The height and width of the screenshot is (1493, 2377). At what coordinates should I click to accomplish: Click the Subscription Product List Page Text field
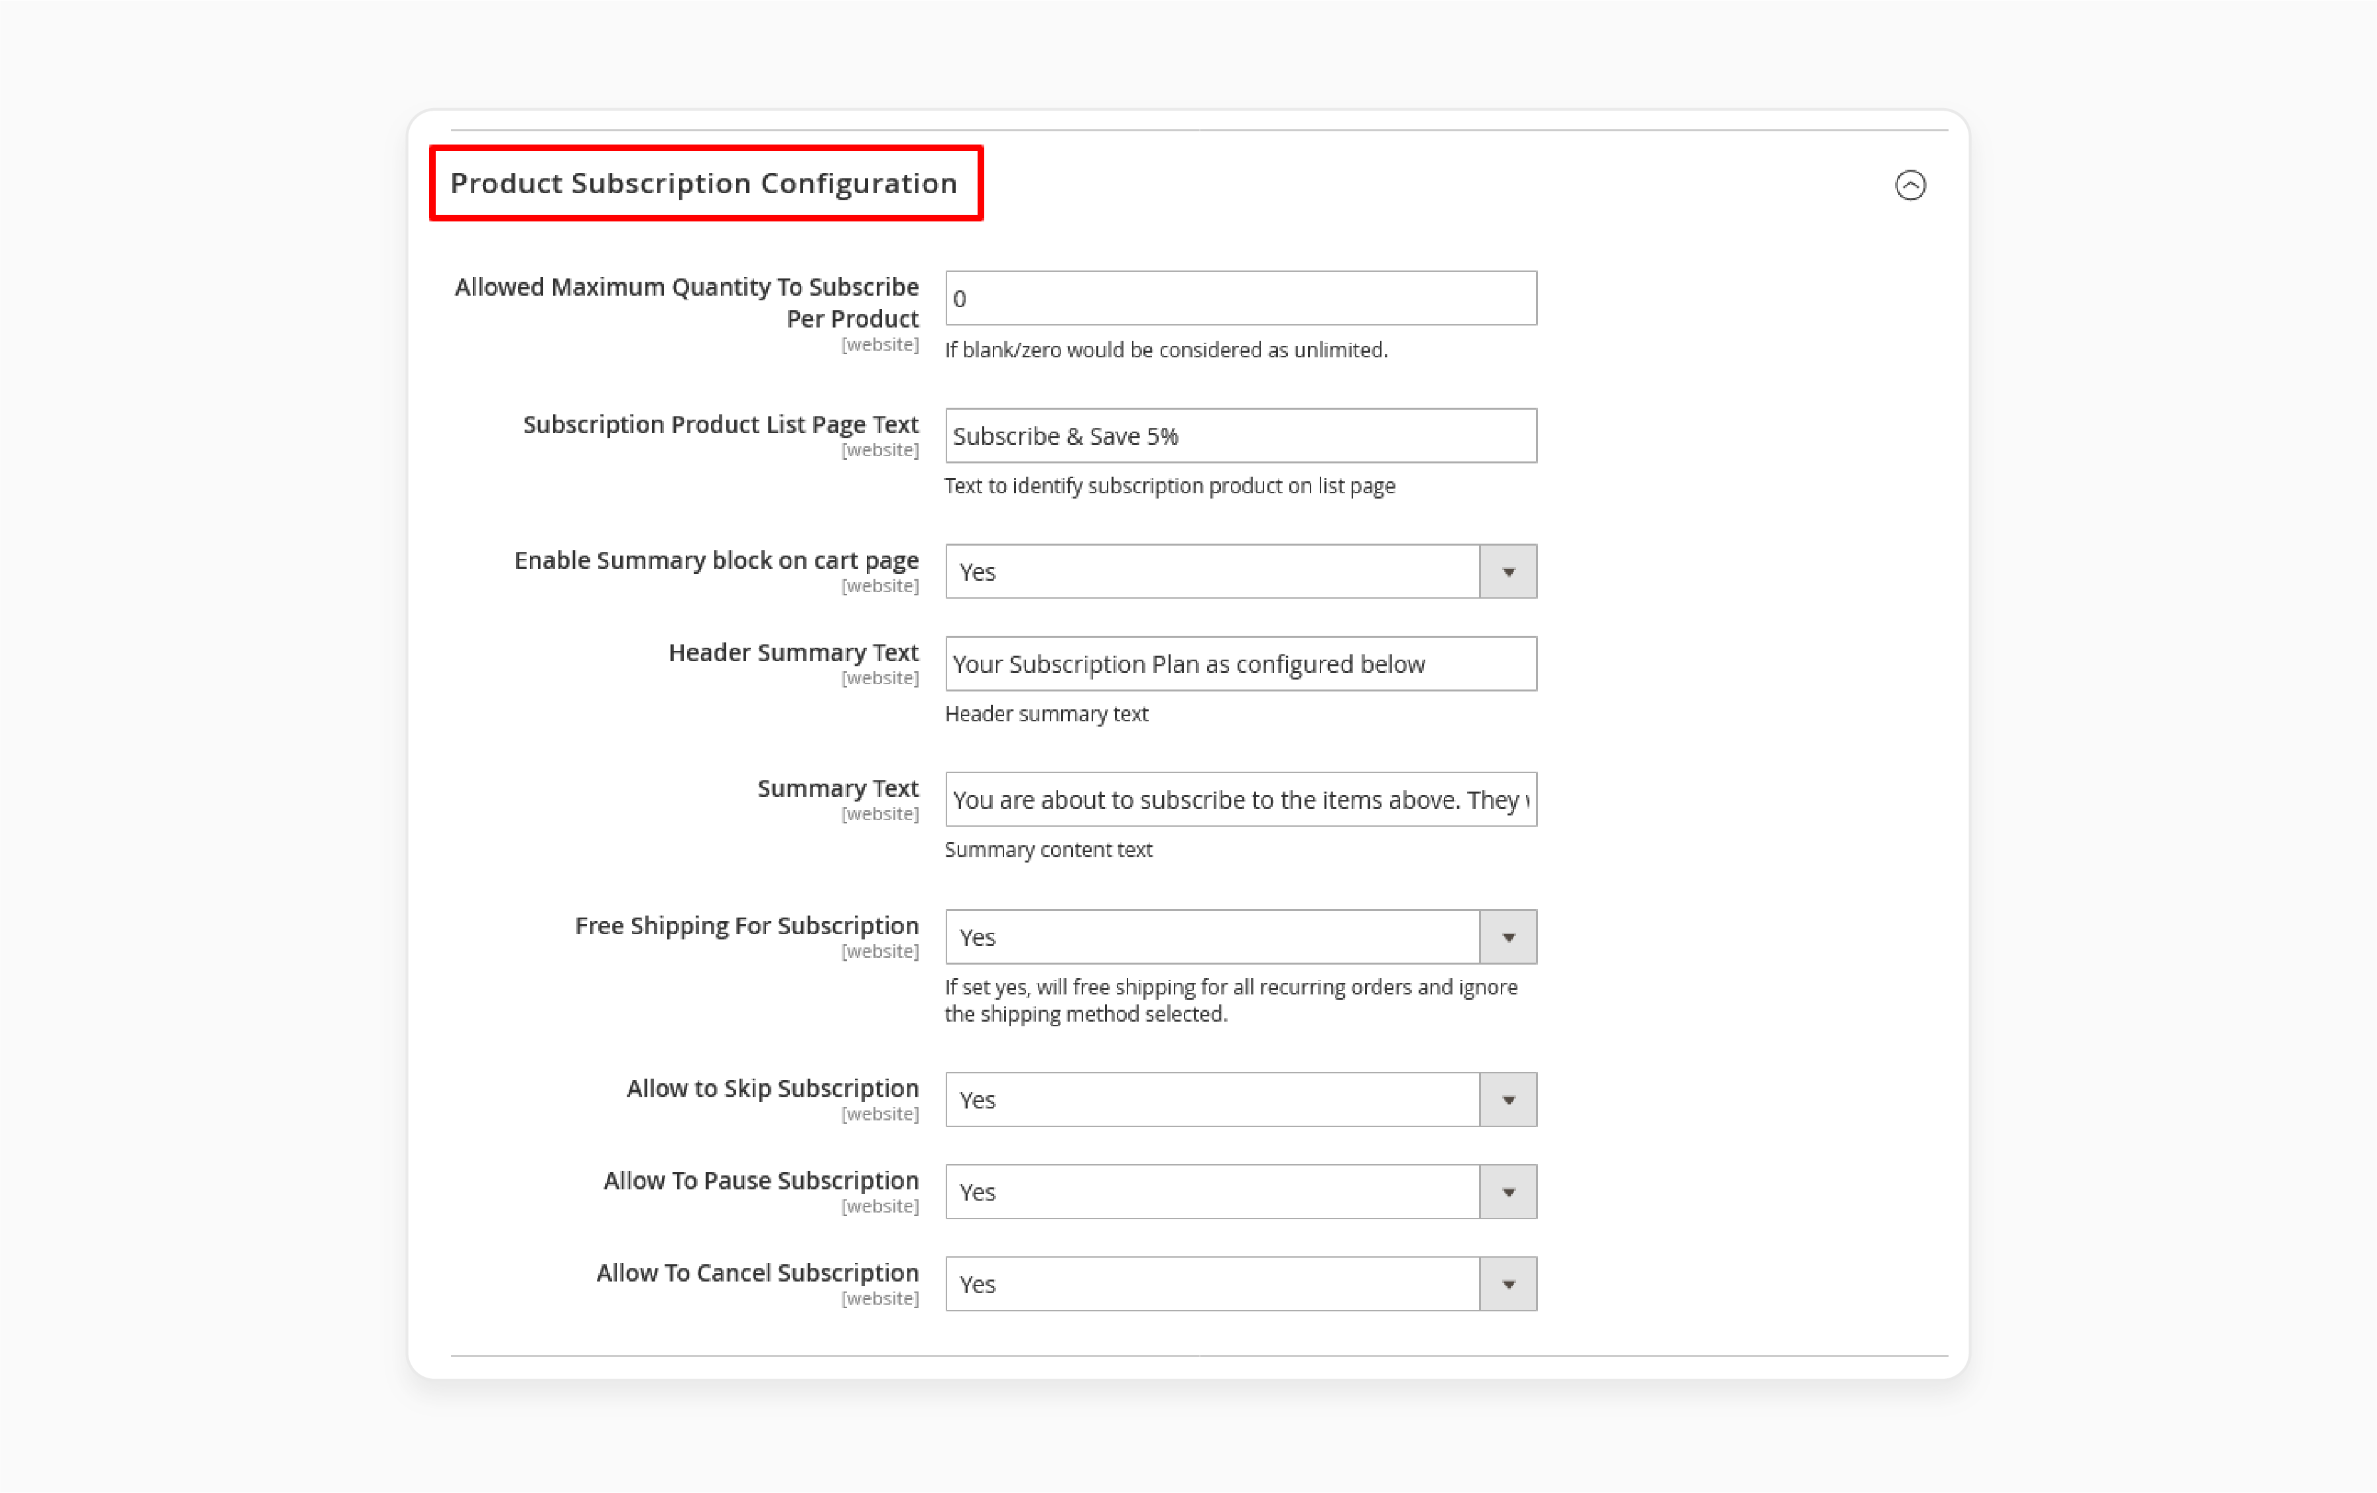1241,435
